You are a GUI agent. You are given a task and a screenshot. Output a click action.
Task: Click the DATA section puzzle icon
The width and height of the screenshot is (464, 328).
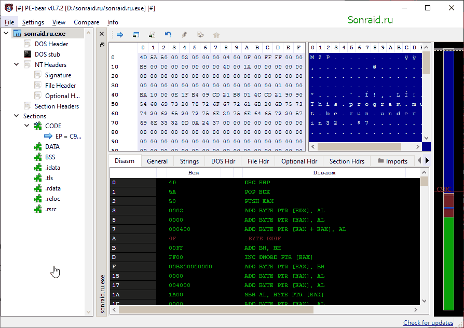[x=37, y=146]
